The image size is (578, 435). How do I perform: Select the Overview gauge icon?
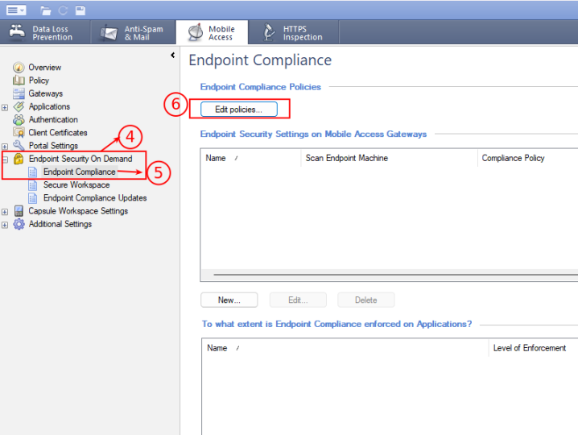pyautogui.click(x=19, y=68)
